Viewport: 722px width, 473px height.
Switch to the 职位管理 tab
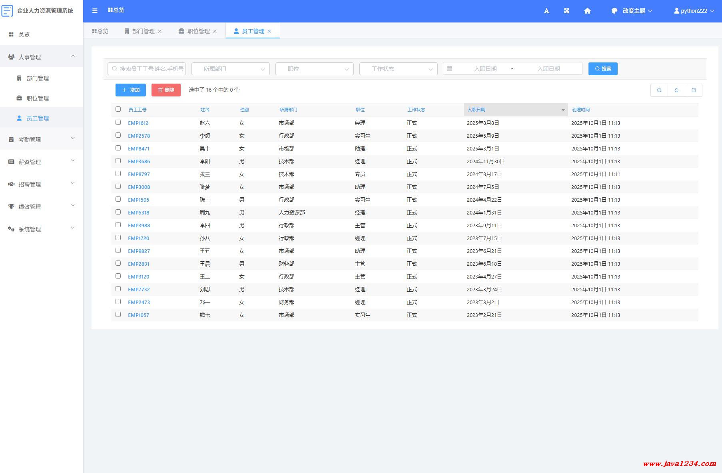(x=197, y=31)
